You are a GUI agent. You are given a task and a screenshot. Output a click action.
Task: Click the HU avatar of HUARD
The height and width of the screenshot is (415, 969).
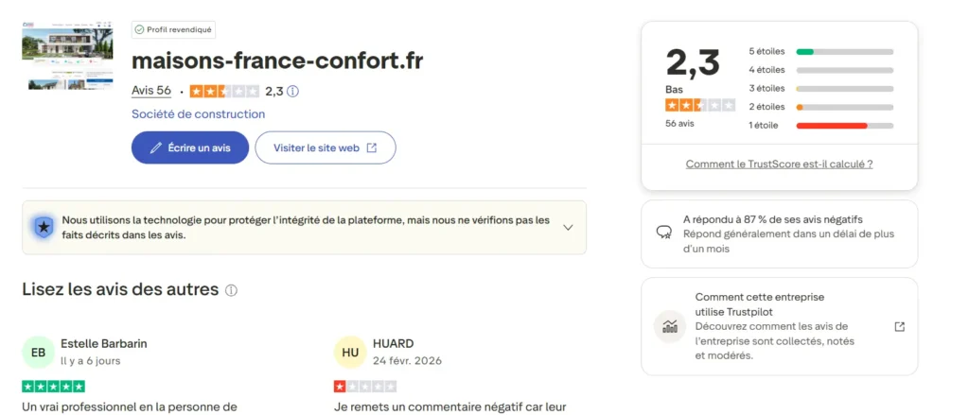click(x=349, y=352)
